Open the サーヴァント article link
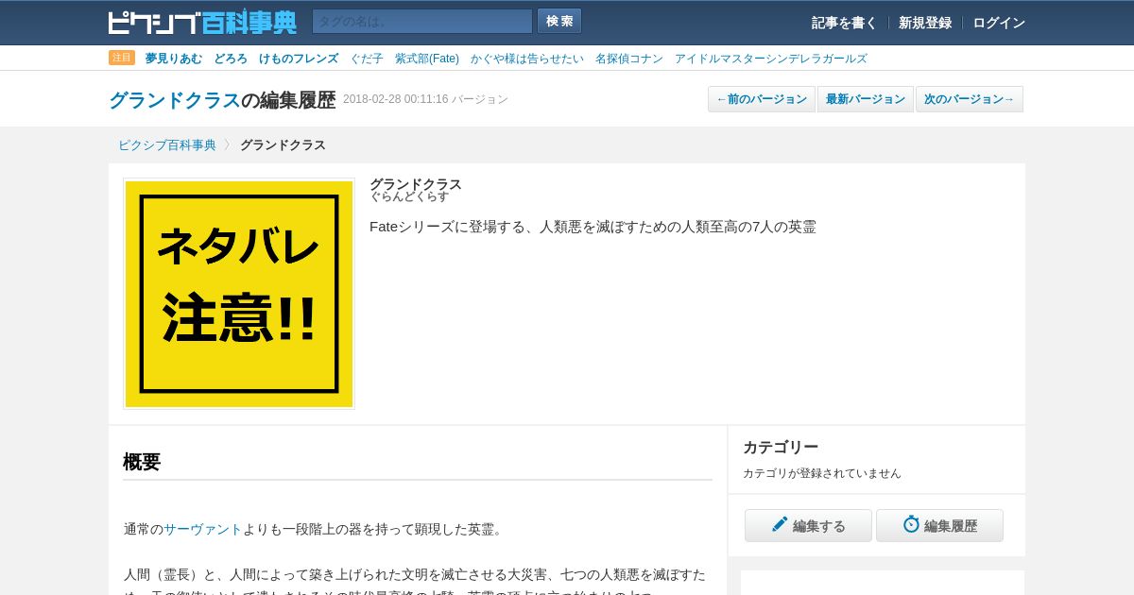Viewport: 1134px width, 595px height. (203, 529)
